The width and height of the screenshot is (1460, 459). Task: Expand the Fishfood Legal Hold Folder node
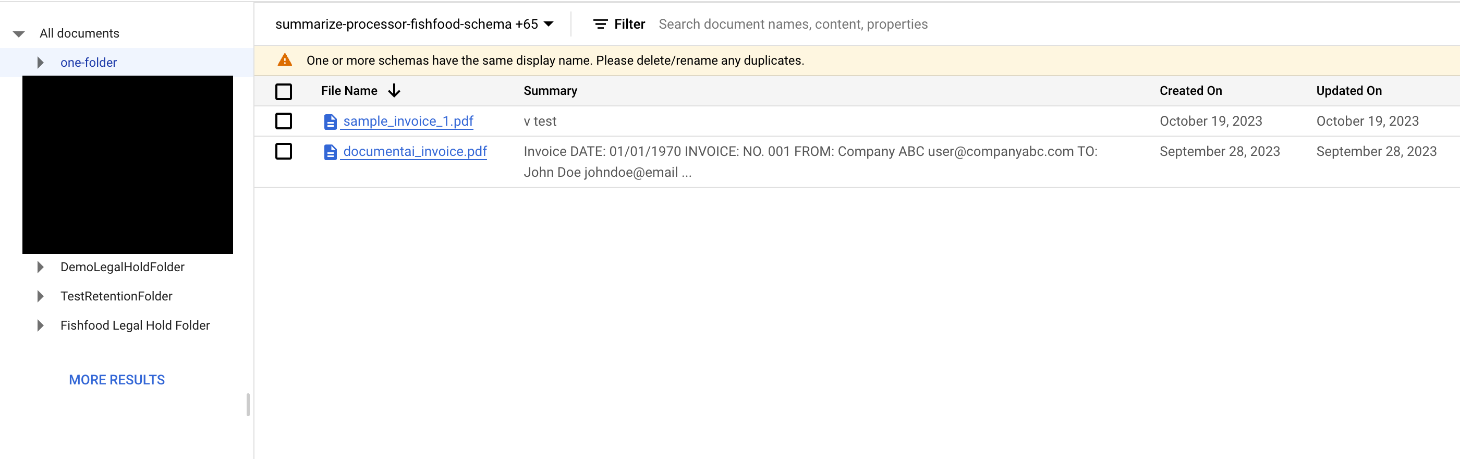[40, 325]
